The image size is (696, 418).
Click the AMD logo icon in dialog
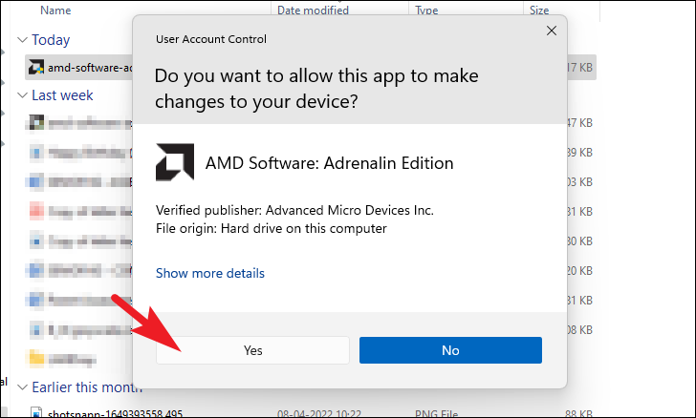(x=175, y=162)
